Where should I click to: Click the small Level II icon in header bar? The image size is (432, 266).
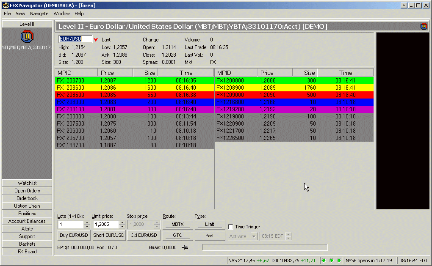pos(424,26)
